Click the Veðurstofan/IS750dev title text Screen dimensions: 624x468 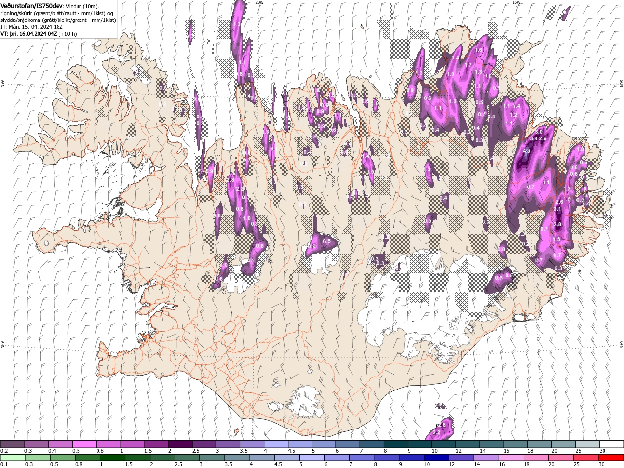pos(32,5)
